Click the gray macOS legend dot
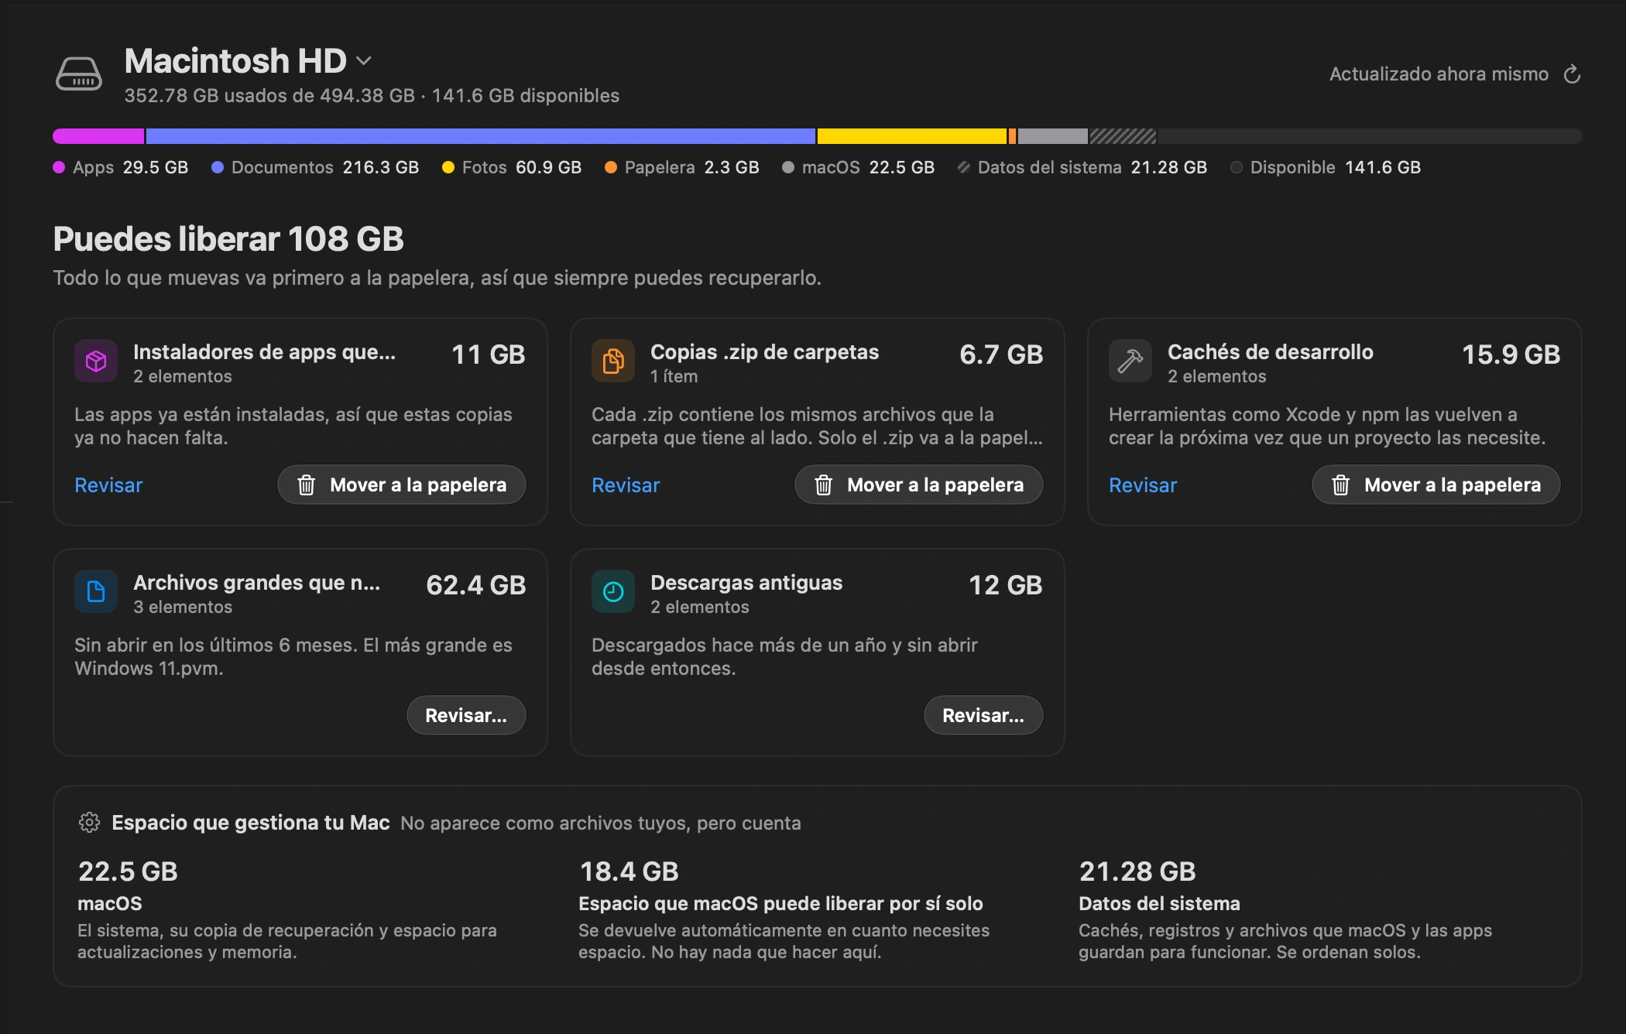 [x=788, y=167]
